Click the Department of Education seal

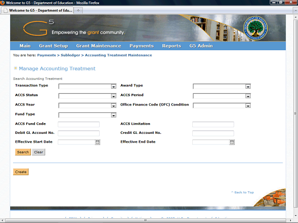256,28
